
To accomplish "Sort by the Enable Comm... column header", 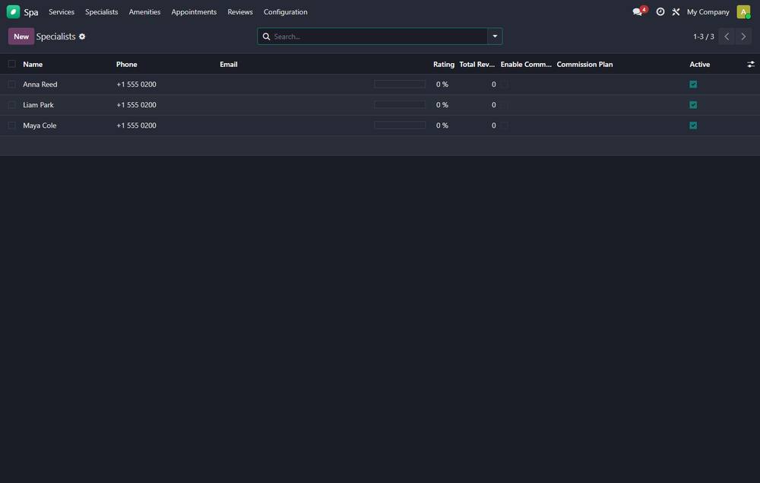I will (x=526, y=64).
